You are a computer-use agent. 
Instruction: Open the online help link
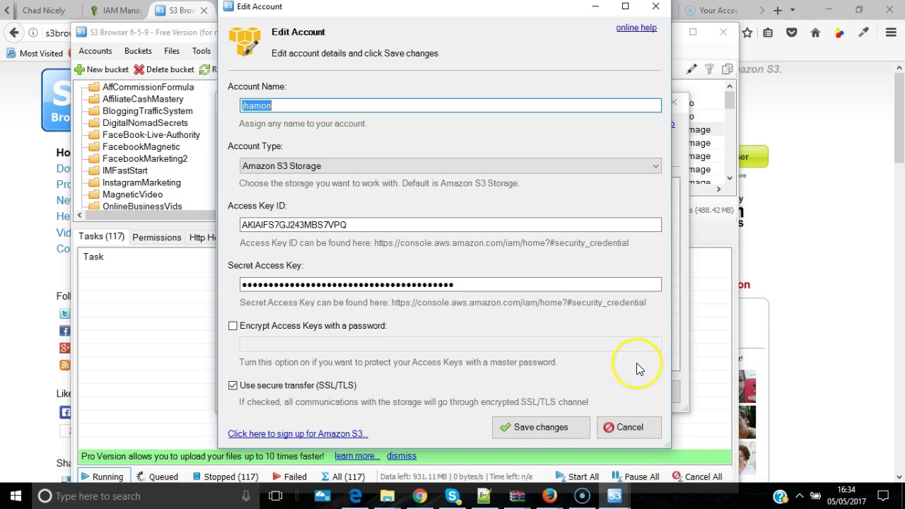pos(636,28)
